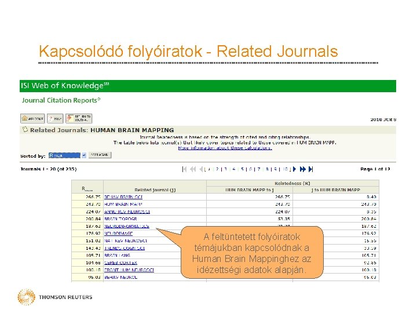The image size is (417, 313).
Task: Go to the first page arrow
Action: (184, 169)
